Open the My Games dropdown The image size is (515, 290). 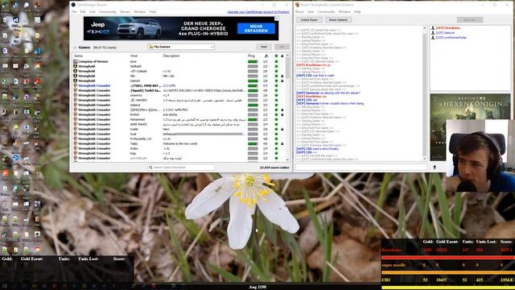[x=181, y=47]
